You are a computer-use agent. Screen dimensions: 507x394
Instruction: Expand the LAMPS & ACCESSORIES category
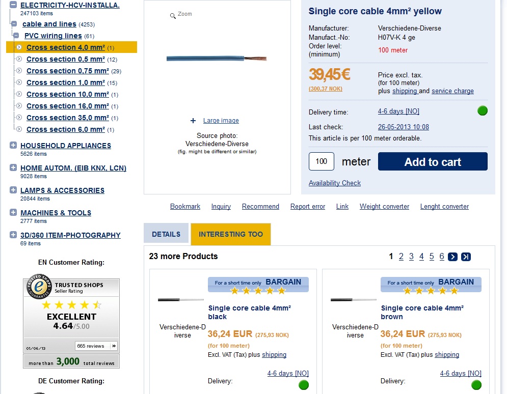click(13, 190)
